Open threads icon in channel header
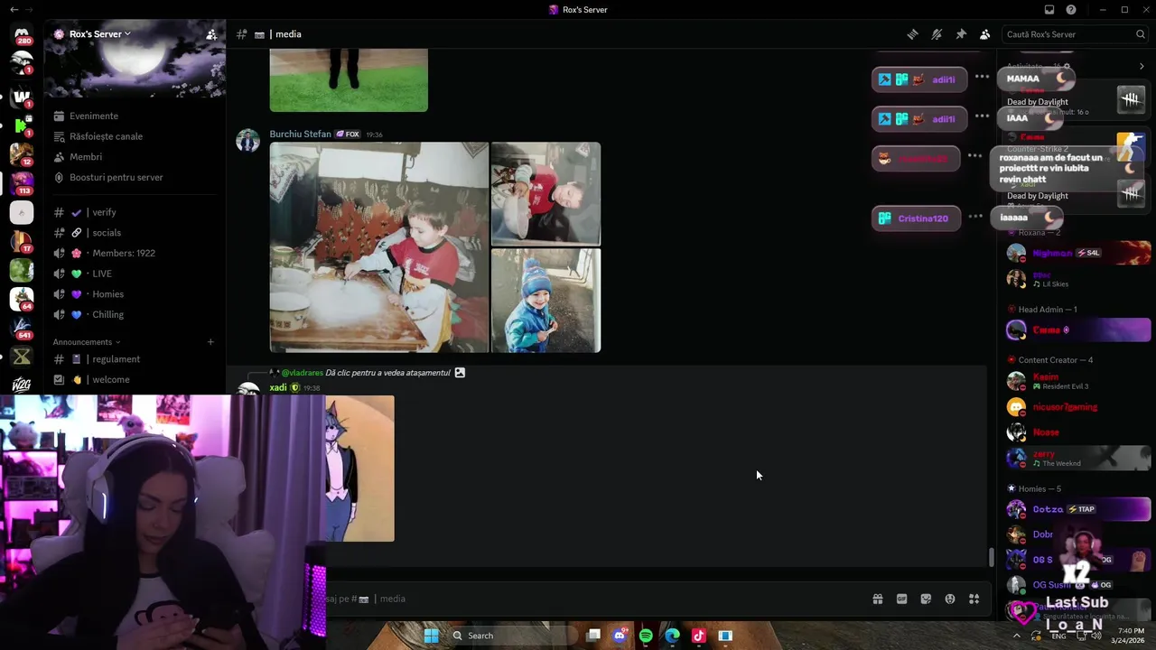The image size is (1156, 650). pos(912,34)
